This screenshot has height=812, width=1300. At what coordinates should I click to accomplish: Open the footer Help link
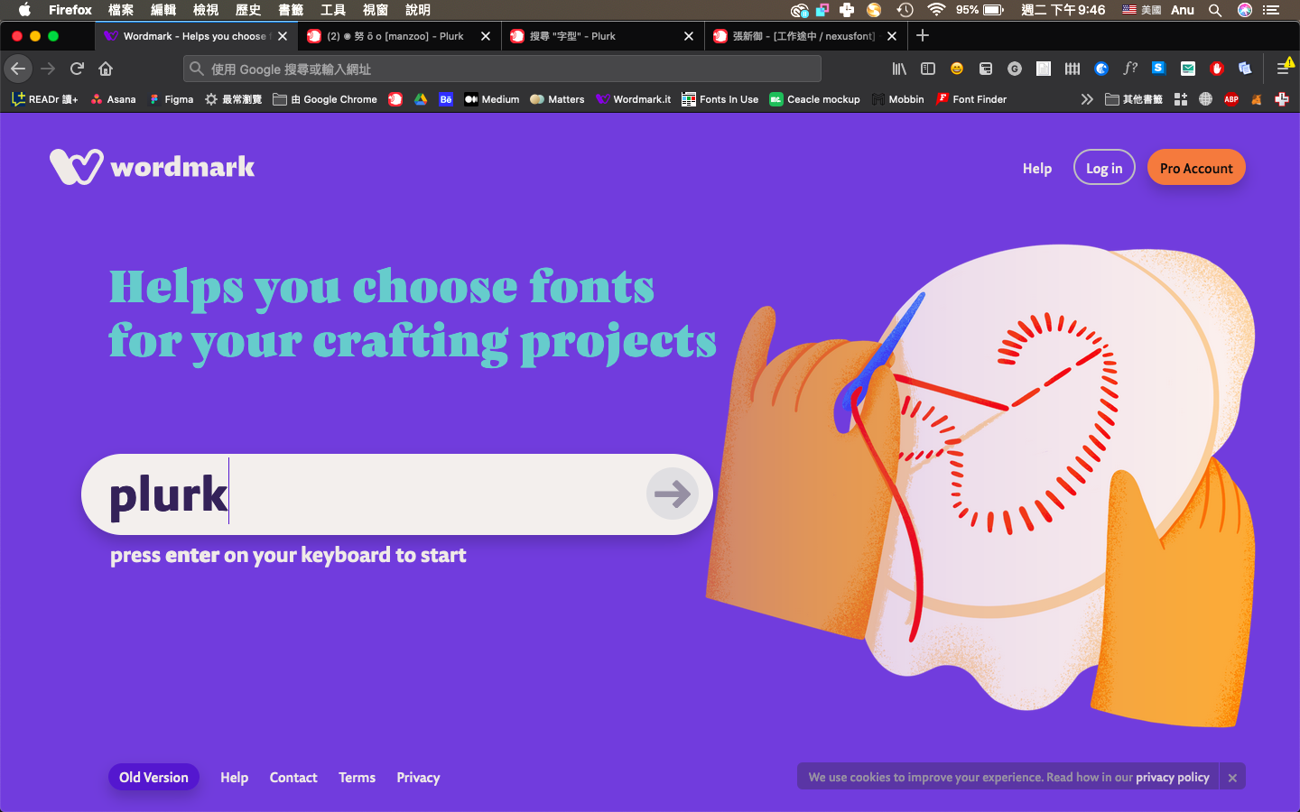point(234,777)
